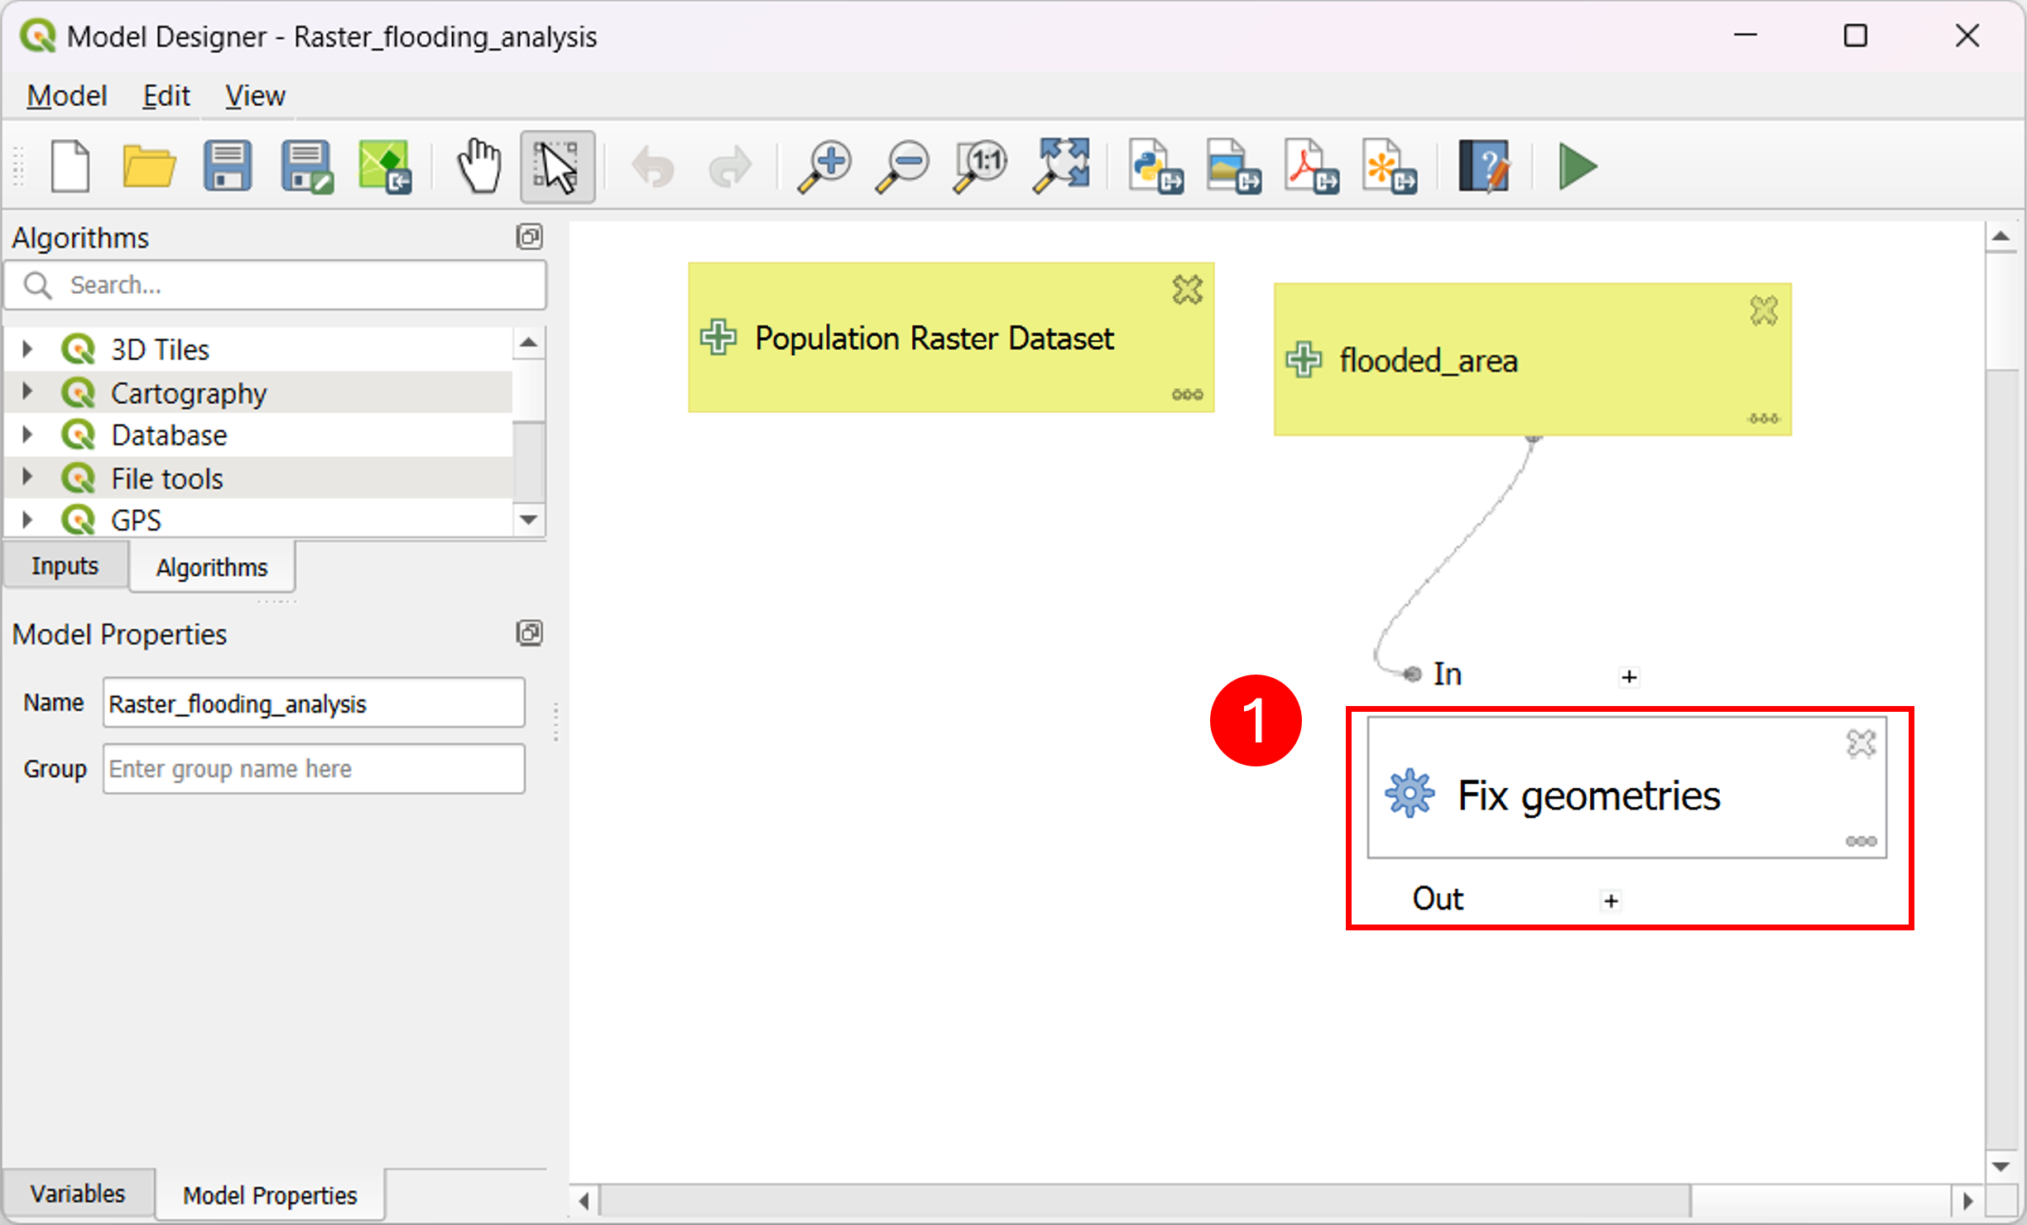Click Export model as image icon
Screen dimensions: 2027x1225
pyautogui.click(x=1233, y=166)
